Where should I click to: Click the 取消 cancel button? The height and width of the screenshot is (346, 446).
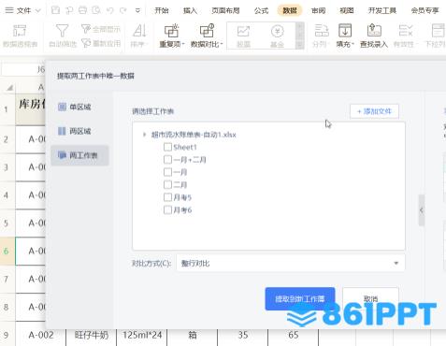pos(370,298)
